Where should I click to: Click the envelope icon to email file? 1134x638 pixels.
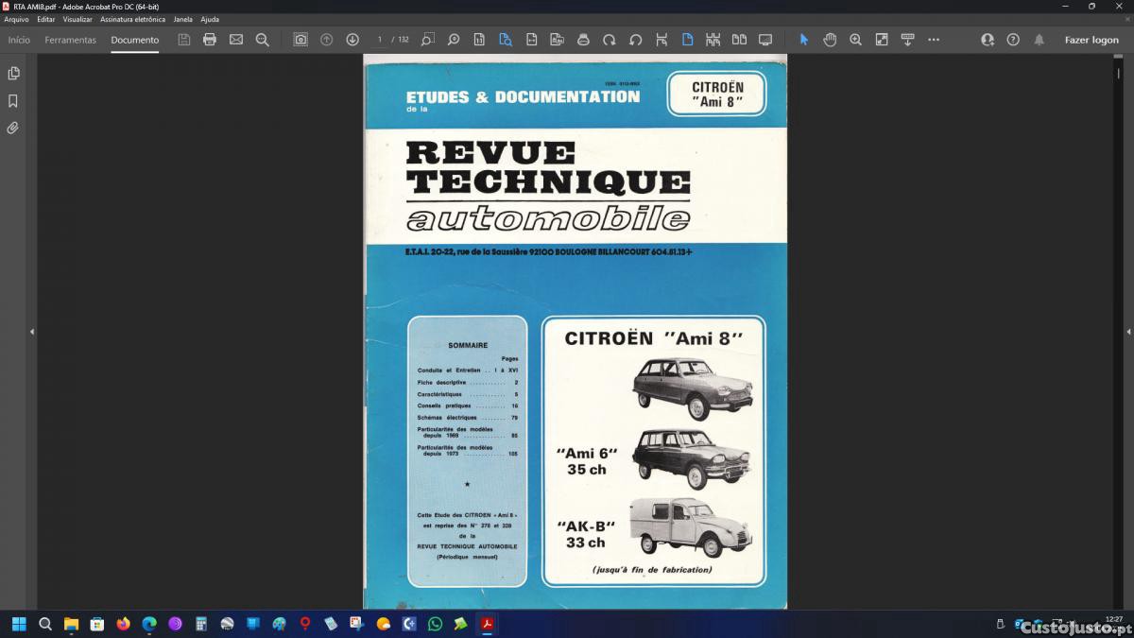pos(236,40)
